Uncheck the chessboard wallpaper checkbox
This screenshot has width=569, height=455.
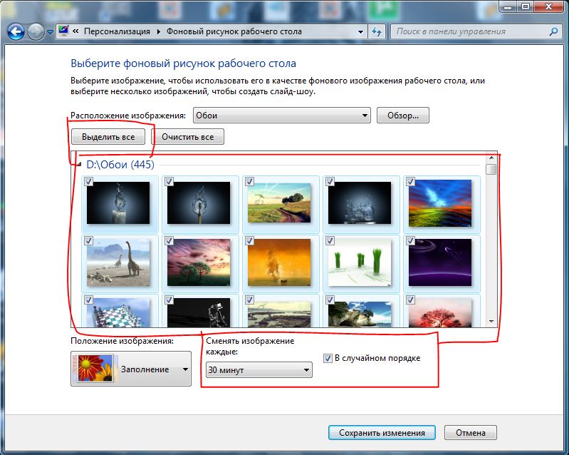click(88, 300)
